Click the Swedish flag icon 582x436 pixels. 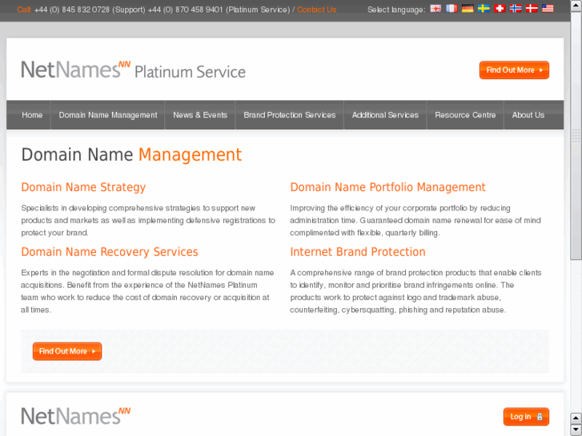[484, 9]
